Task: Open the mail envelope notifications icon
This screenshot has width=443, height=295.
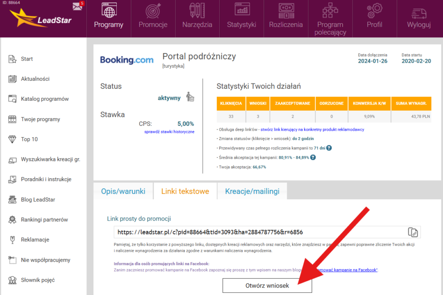Action: coord(77,6)
